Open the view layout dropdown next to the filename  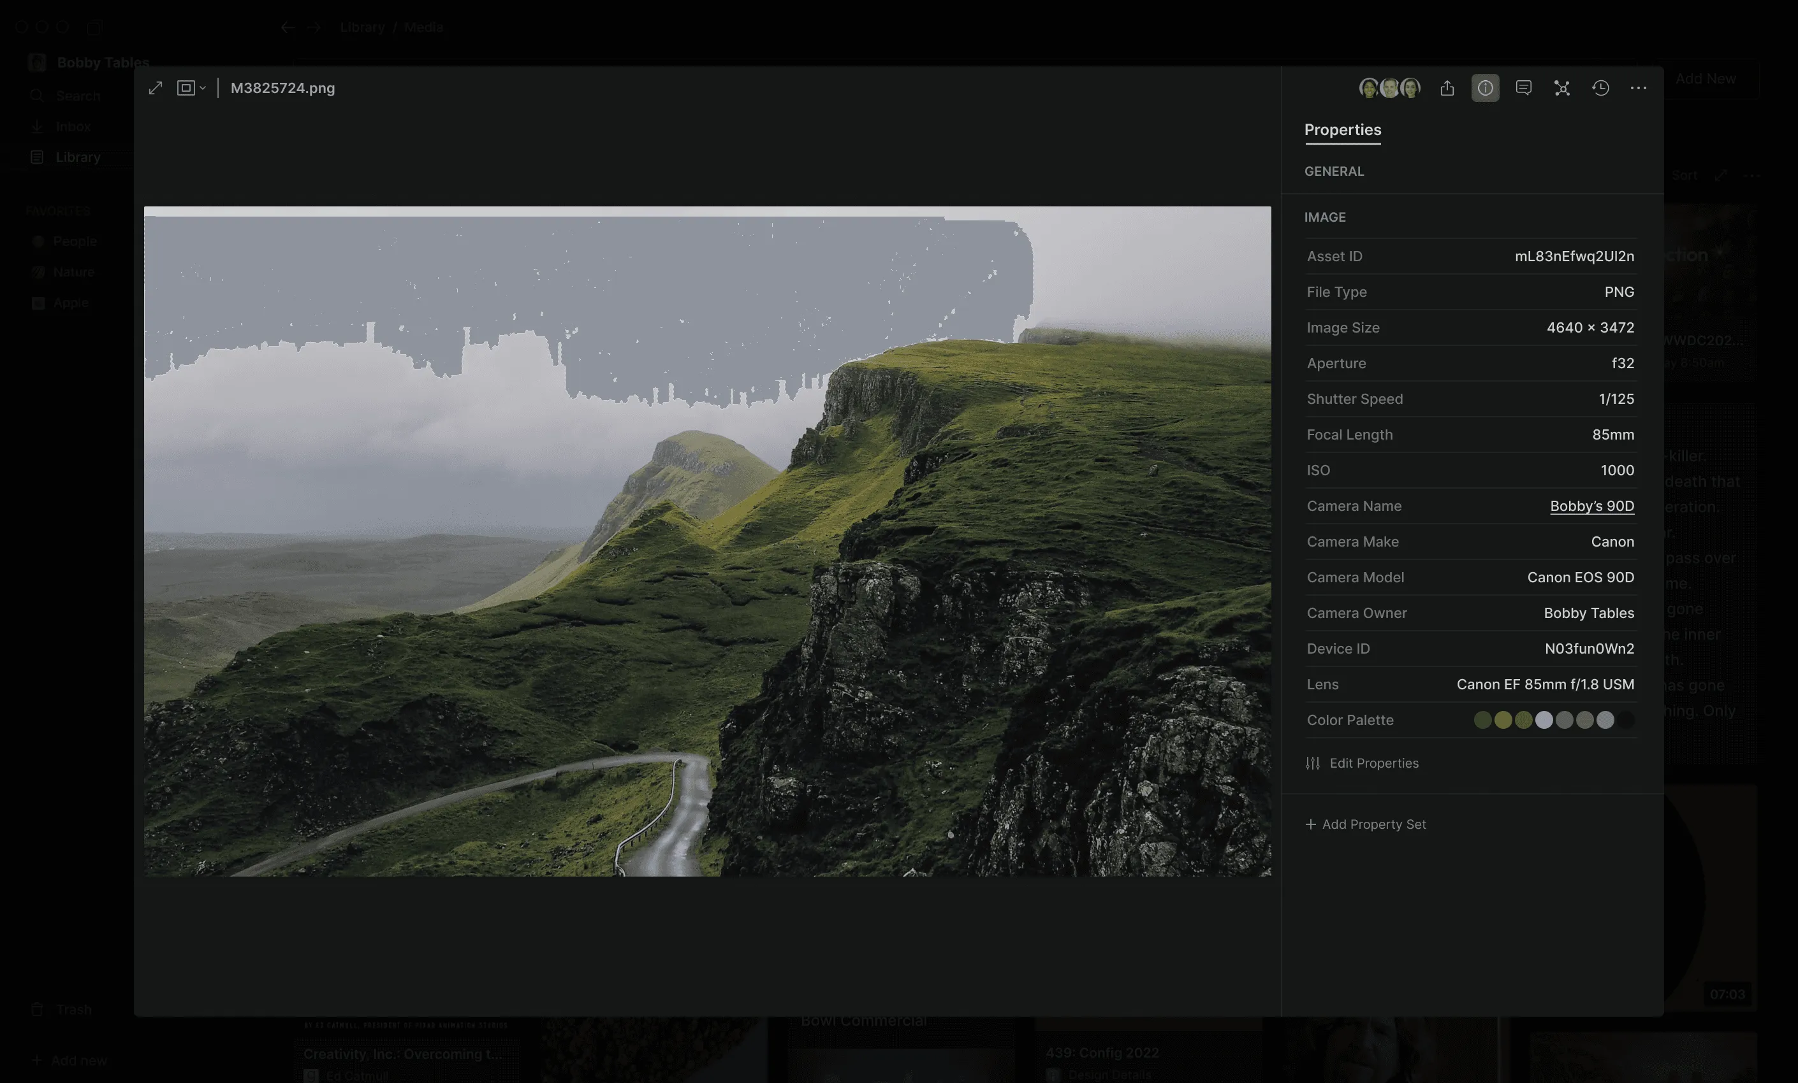(191, 89)
